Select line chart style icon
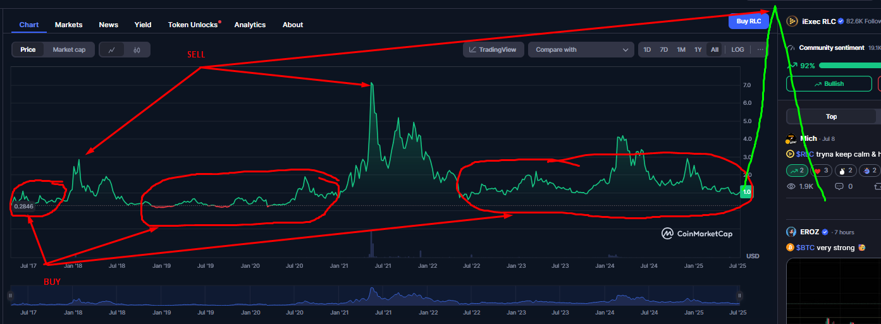The height and width of the screenshot is (324, 881). [112, 49]
